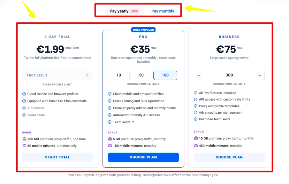Choose the Business plan
The width and height of the screenshot is (289, 184).
pyautogui.click(x=229, y=157)
